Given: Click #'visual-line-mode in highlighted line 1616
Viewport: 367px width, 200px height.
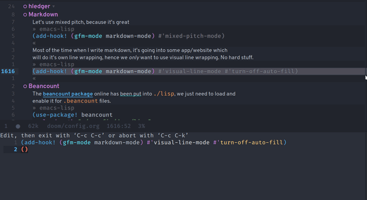Looking at the screenshot, I should point(190,71).
